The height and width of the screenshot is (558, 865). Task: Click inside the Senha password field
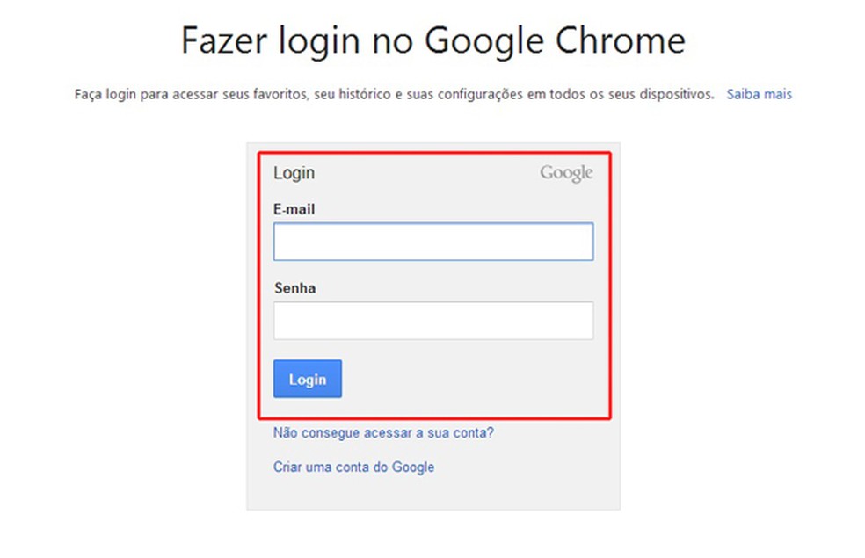[433, 320]
